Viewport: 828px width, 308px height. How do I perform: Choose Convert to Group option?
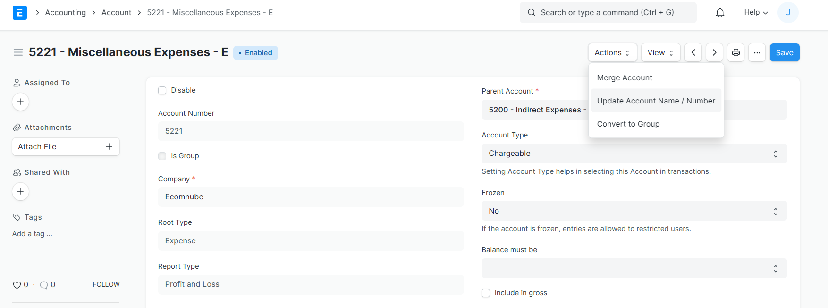(x=656, y=124)
